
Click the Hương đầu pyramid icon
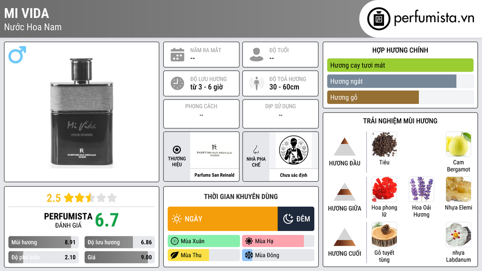coord(345,147)
